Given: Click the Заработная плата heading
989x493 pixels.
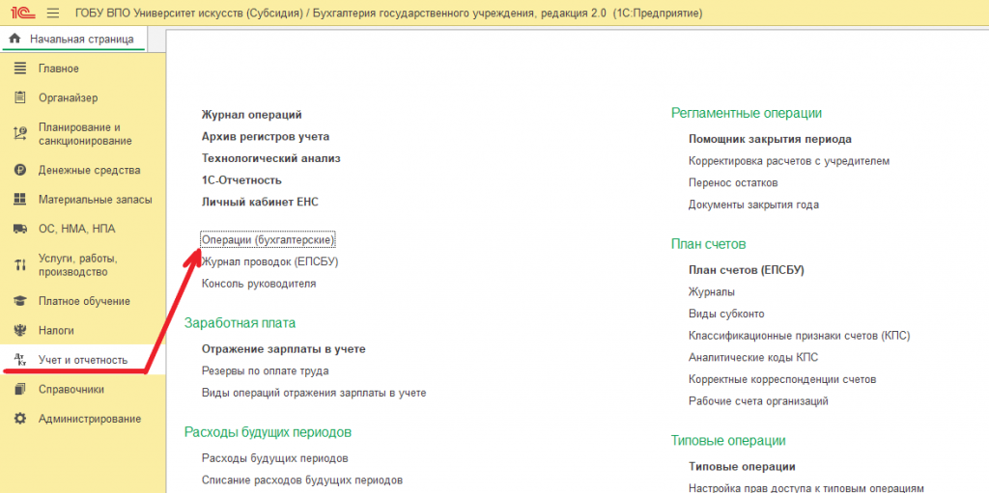Looking at the screenshot, I should (x=240, y=323).
